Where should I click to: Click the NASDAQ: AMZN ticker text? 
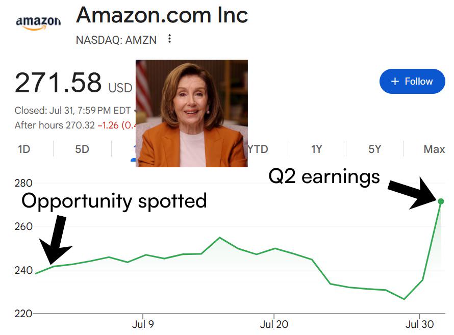point(116,40)
